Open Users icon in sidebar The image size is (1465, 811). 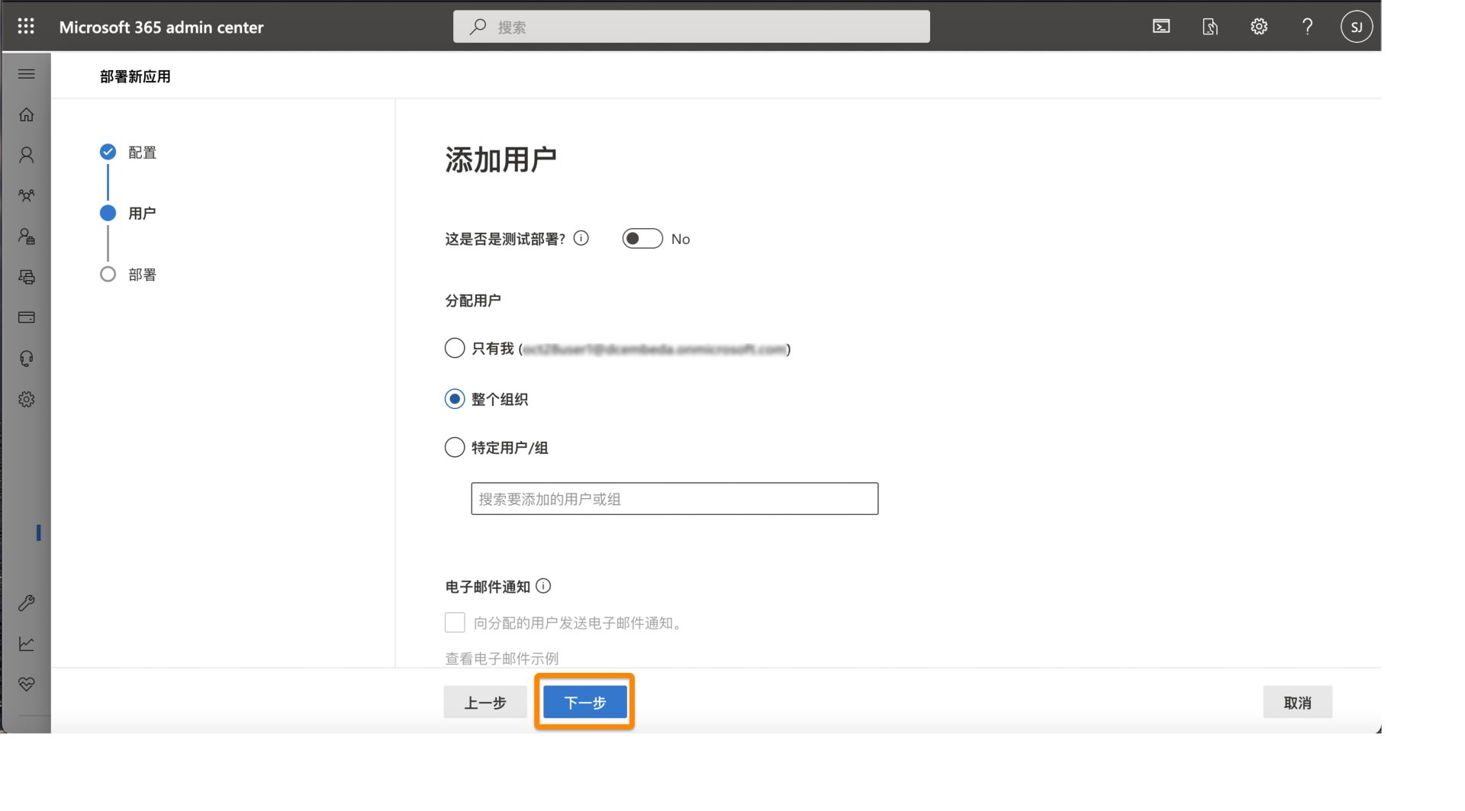point(27,155)
